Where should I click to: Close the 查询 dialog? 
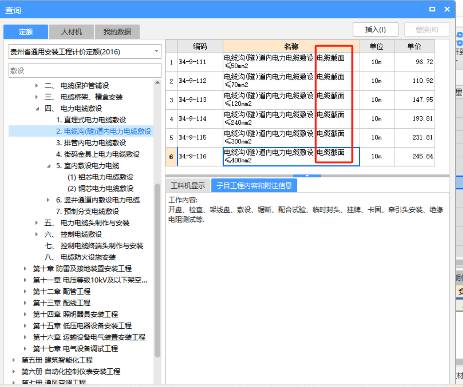pyautogui.click(x=447, y=9)
